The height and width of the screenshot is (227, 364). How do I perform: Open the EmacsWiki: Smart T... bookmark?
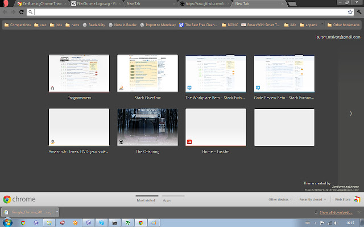(x=260, y=25)
